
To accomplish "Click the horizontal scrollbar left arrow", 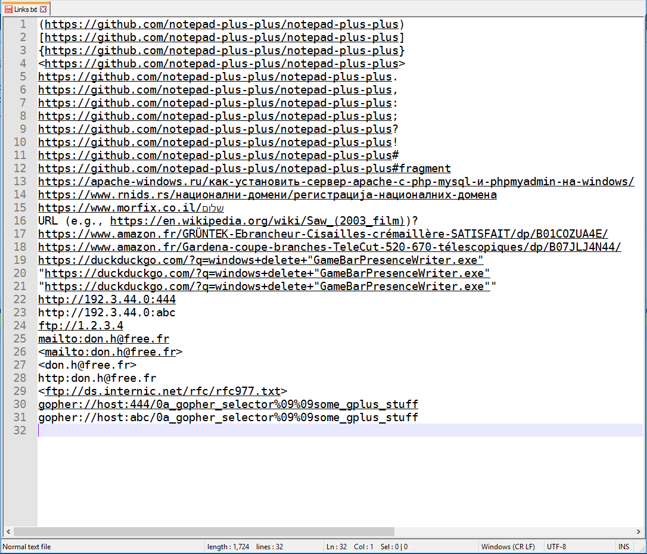I will coord(8,532).
